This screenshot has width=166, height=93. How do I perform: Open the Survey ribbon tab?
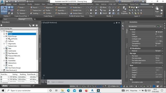coord(64,4)
